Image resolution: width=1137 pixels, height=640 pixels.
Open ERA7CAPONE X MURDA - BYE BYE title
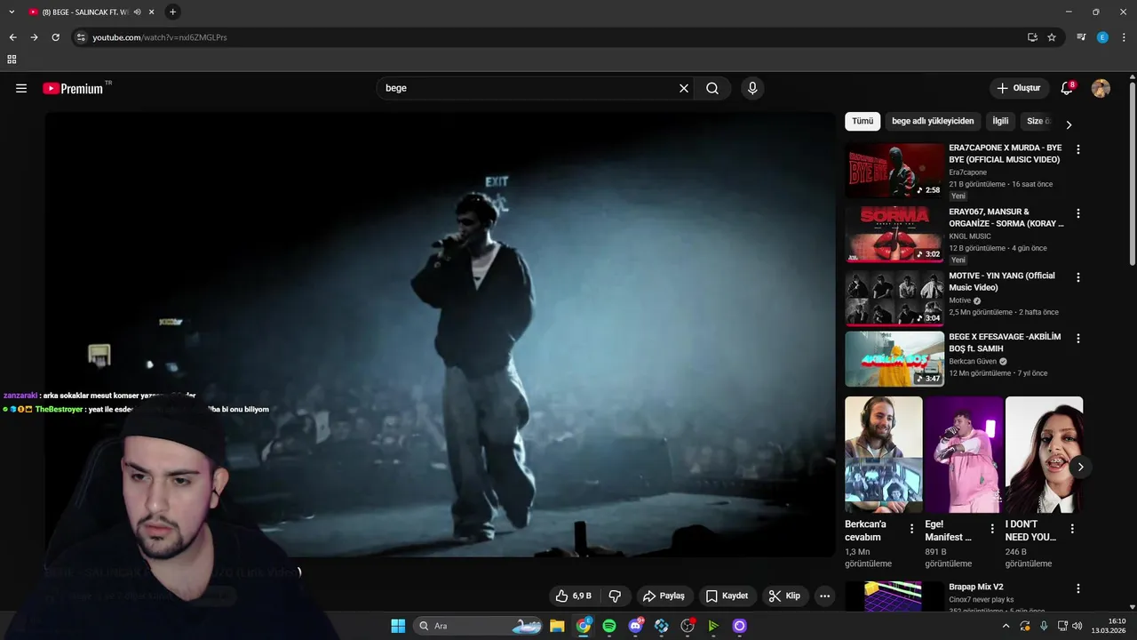pos(1005,154)
